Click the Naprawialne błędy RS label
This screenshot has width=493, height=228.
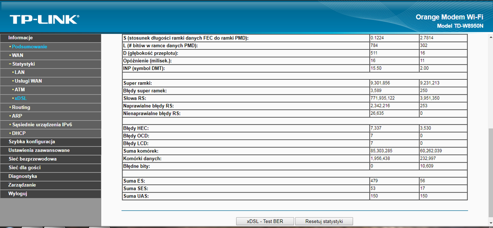[x=149, y=106]
